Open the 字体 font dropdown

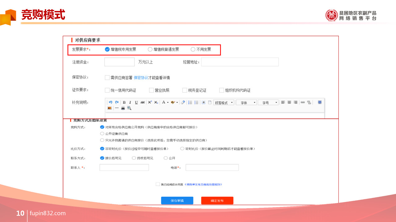click(246, 102)
